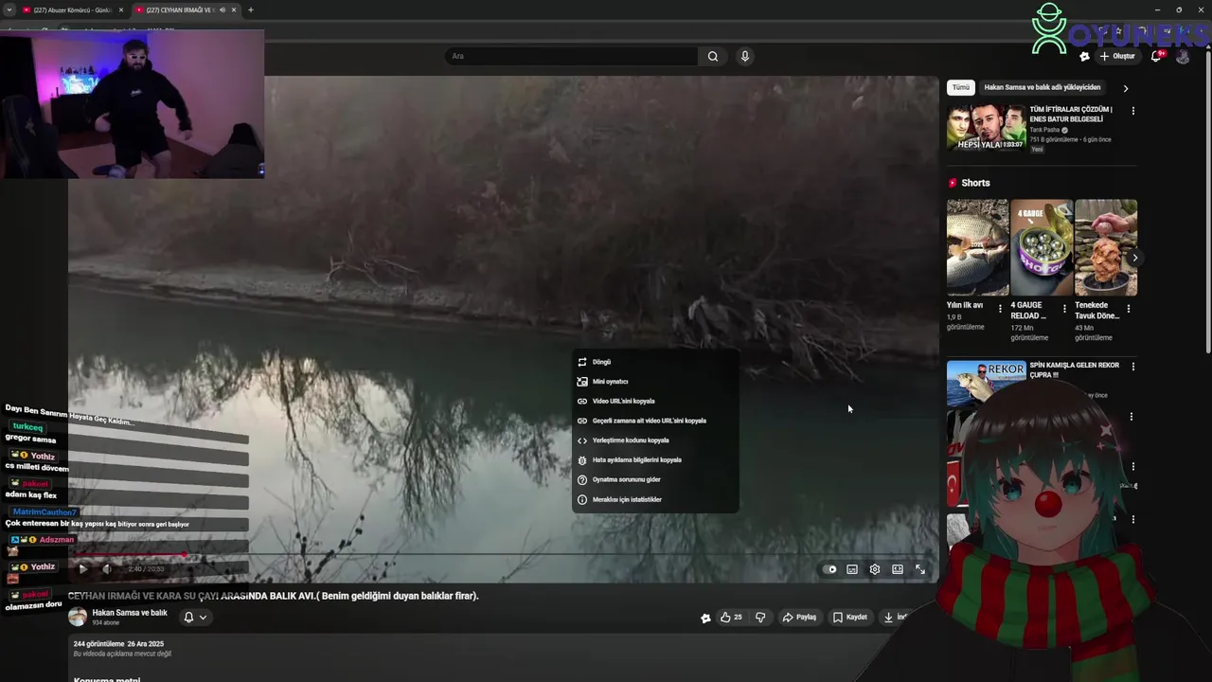
Task: Toggle the autoplay switch in player
Action: (x=830, y=569)
